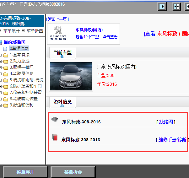Open the 东风标致(国内) brand link
The image size is (189, 178).
(89, 30)
